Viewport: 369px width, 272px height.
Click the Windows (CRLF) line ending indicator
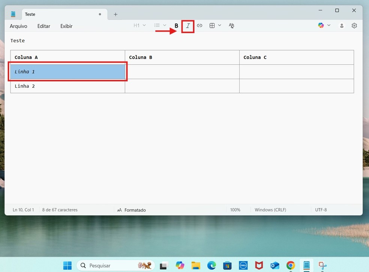[270, 210]
